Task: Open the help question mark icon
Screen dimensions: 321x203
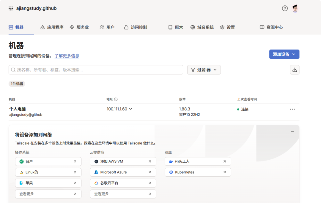Action: (285, 8)
